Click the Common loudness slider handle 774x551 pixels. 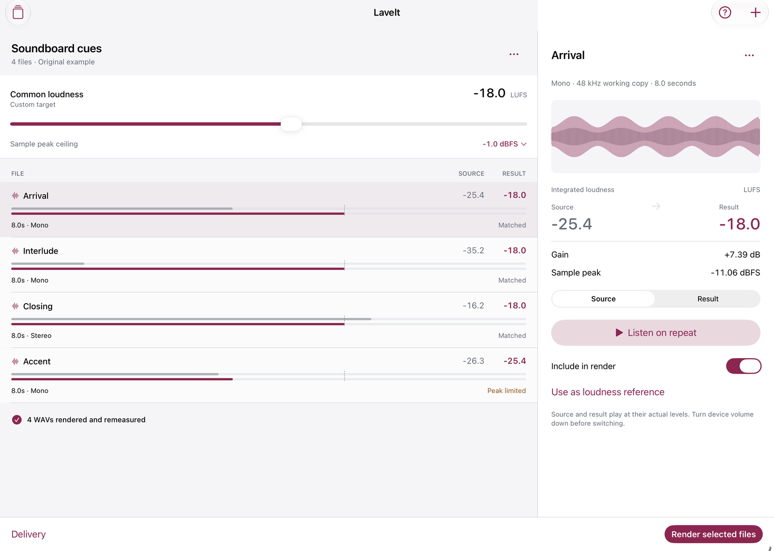pyautogui.click(x=291, y=124)
